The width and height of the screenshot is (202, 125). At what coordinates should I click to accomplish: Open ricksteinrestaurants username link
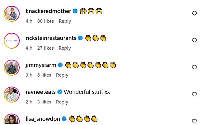pyautogui.click(x=51, y=38)
